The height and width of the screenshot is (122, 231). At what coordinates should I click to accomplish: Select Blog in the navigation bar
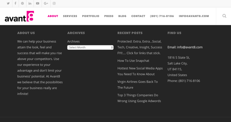pyautogui.click(x=122, y=16)
